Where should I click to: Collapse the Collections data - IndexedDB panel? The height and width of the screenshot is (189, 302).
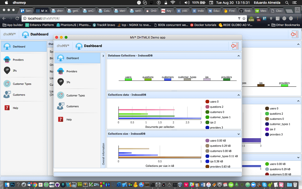pyautogui.click(x=239, y=95)
